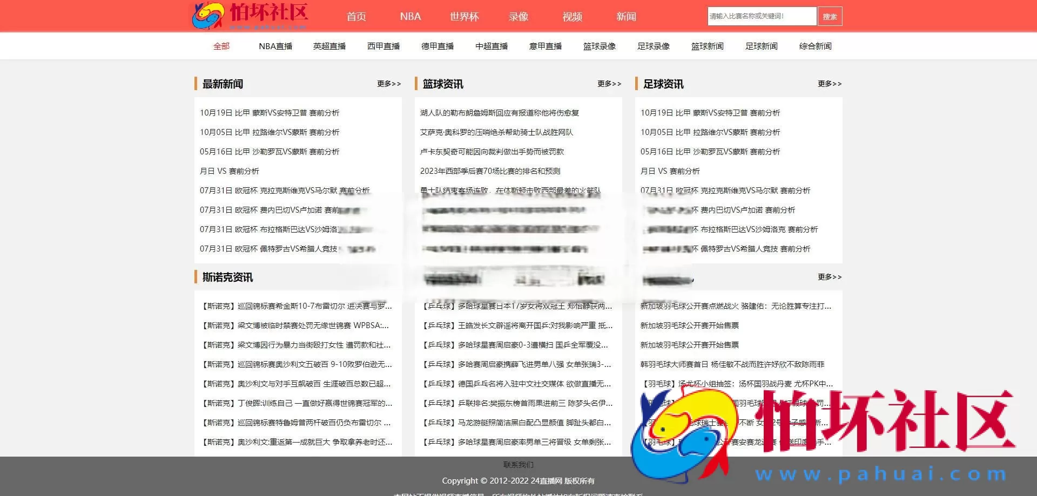Image resolution: width=1037 pixels, height=496 pixels.
Task: Switch to the NBA直播 tab
Action: point(274,46)
